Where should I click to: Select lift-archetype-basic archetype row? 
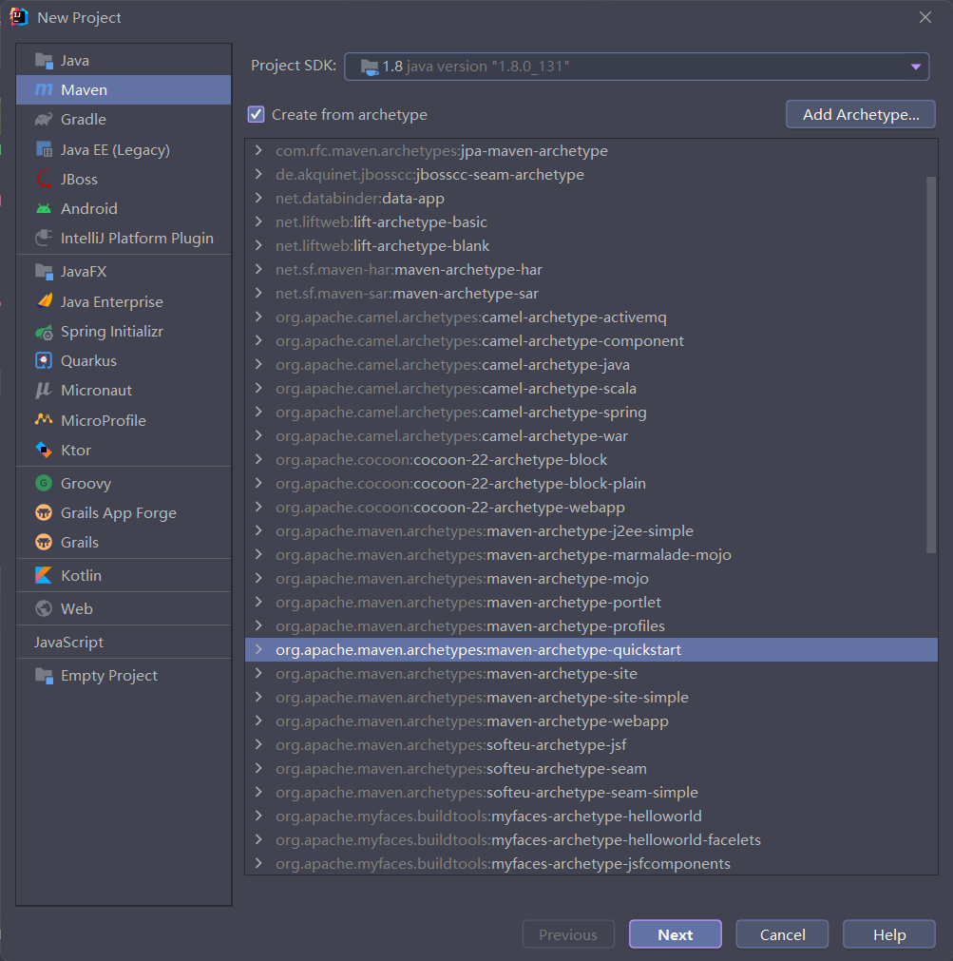click(591, 221)
